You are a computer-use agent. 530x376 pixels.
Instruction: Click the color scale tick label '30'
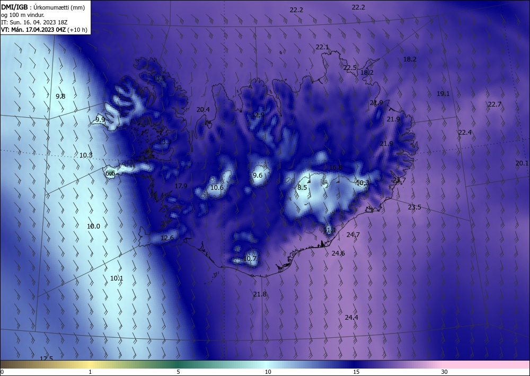pos(445,372)
